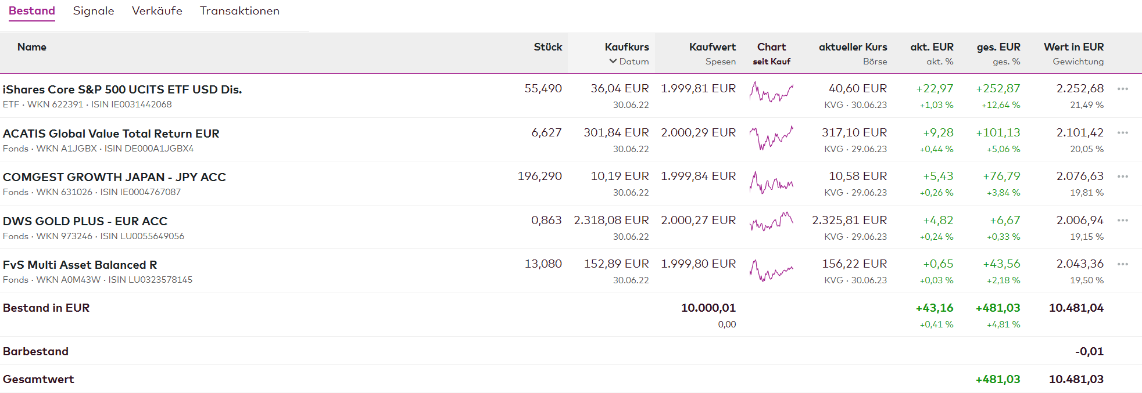
Task: Open three-dot menu for ACATIS Global Value
Action: (1122, 133)
